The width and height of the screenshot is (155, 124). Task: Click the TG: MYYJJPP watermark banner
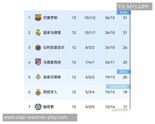(x=133, y=6)
